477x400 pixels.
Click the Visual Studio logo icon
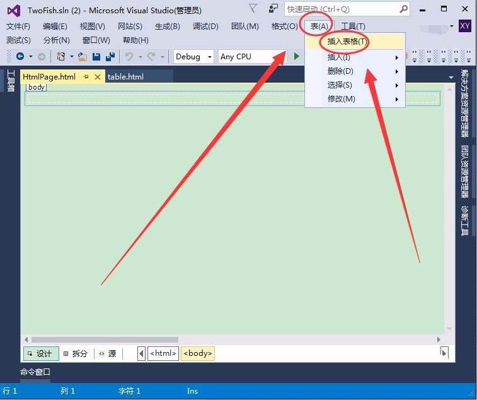14,11
